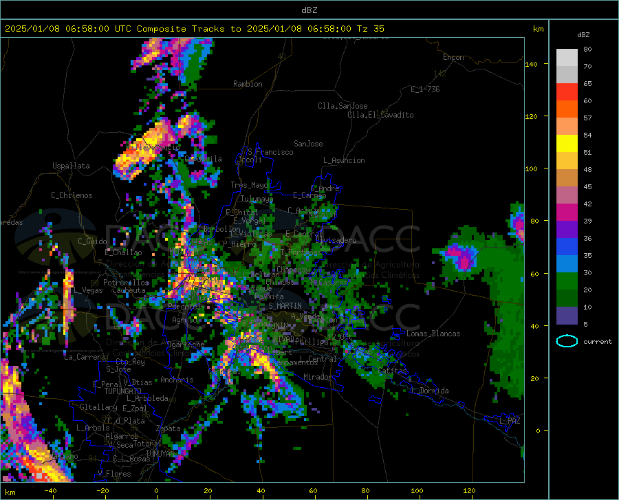Click the Lomas_Blancas label
Screen dimensions: 619x500
coord(433,334)
